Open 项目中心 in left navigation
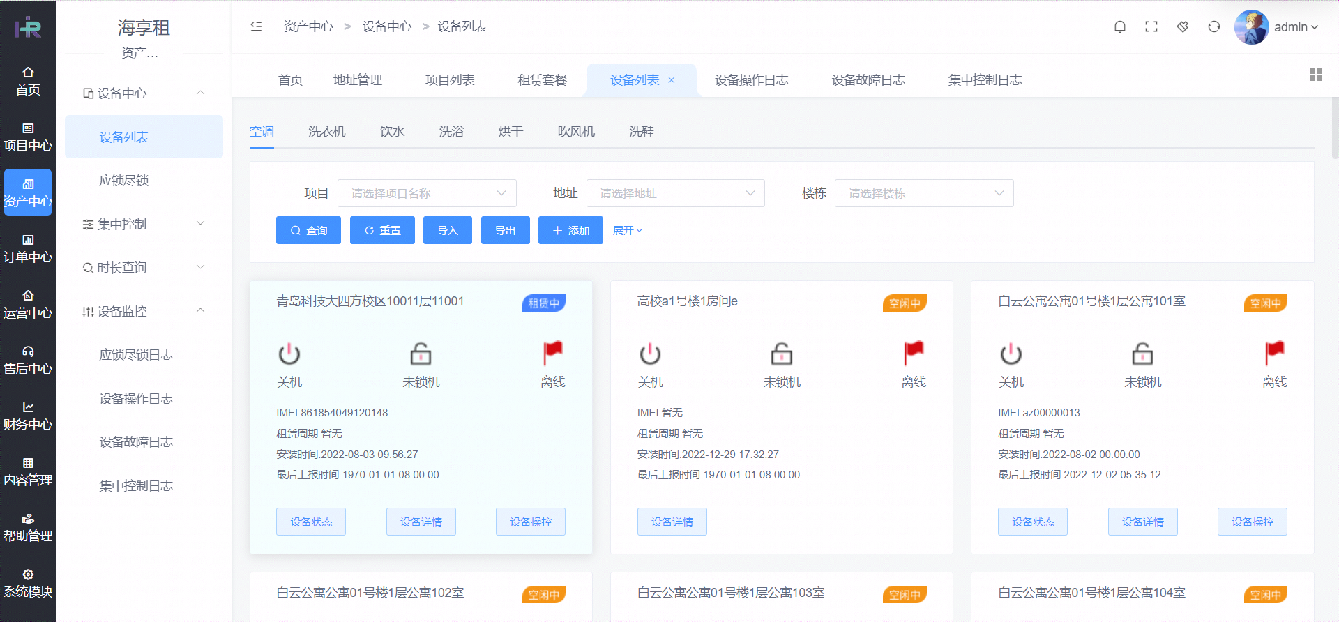1339x622 pixels. click(x=28, y=137)
